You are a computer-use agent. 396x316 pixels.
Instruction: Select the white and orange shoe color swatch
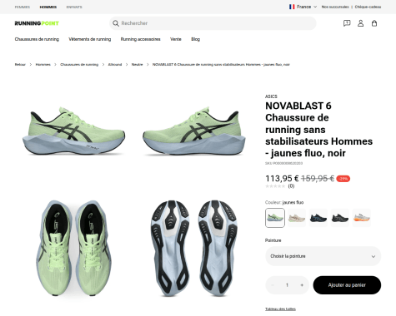[x=362, y=218]
